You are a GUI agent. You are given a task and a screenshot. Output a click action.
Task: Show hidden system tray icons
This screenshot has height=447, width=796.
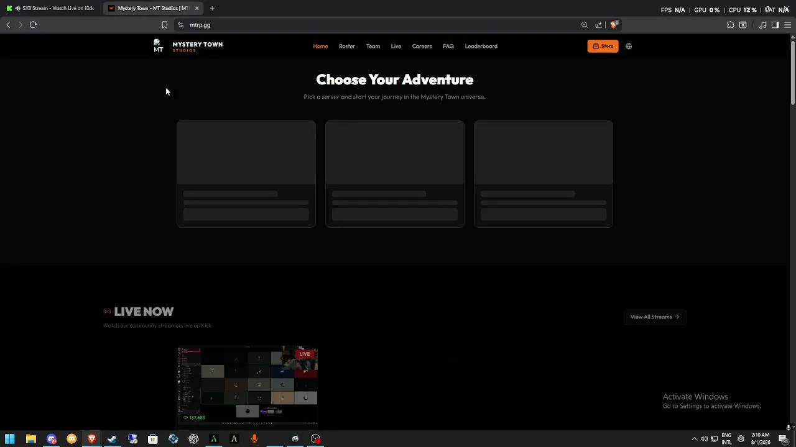click(694, 439)
